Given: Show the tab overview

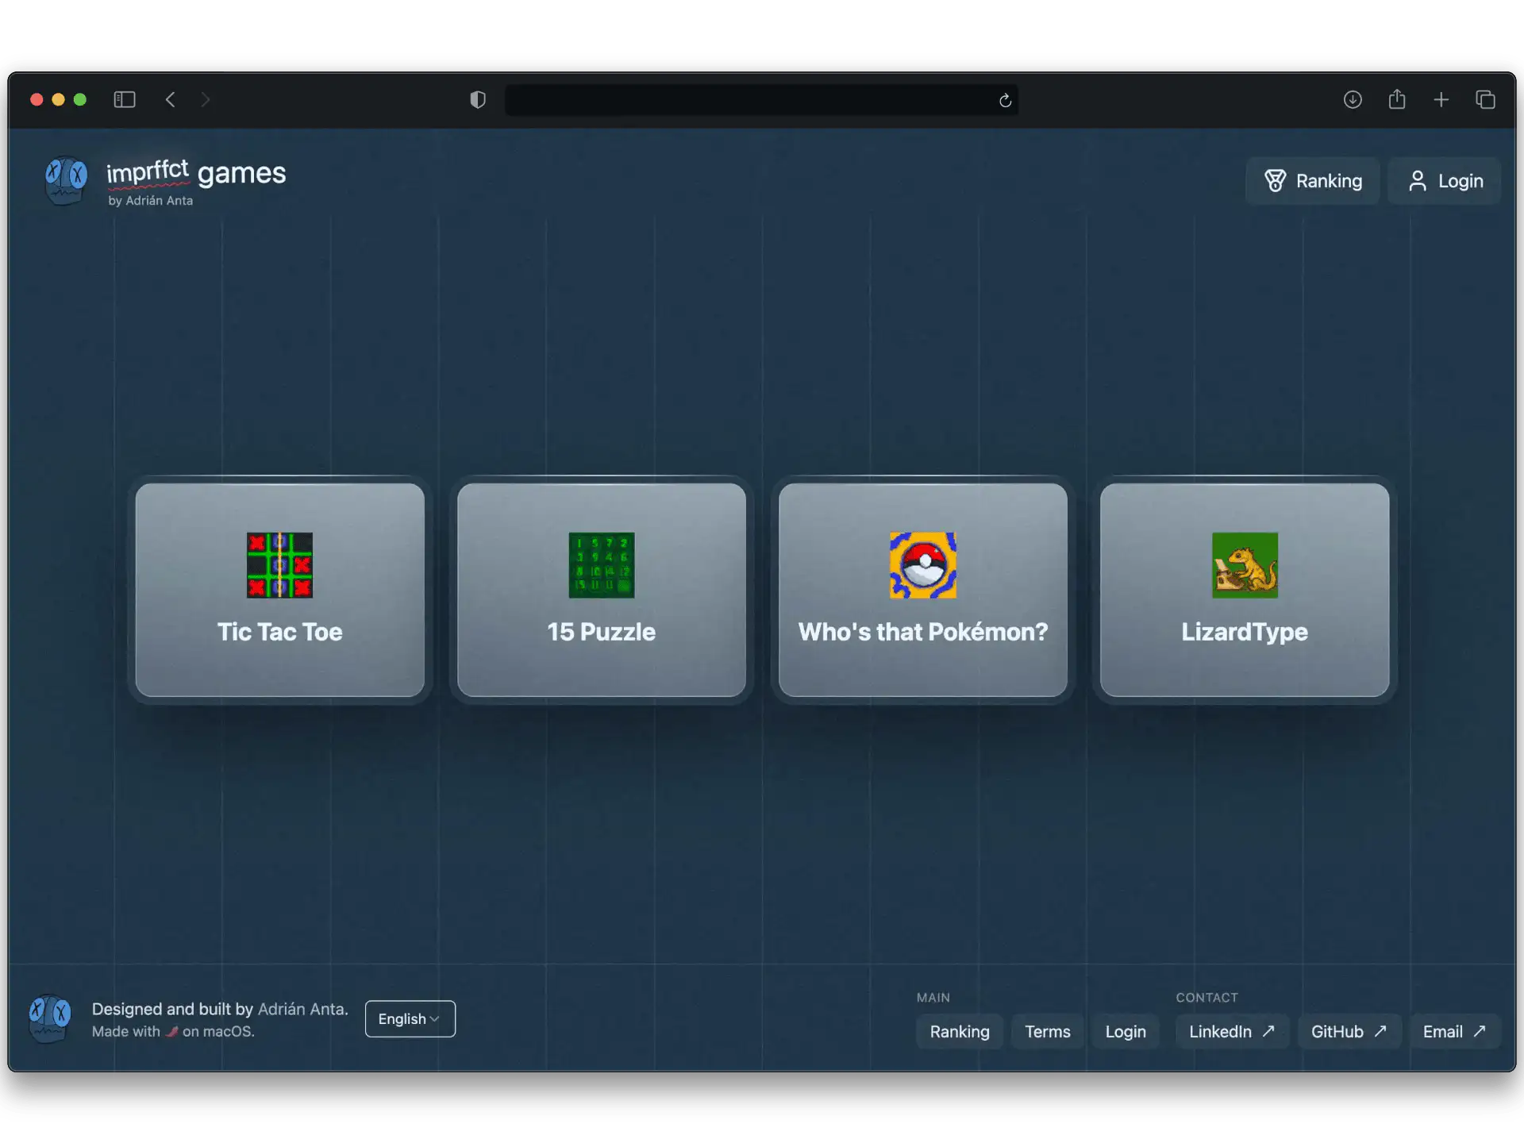Looking at the screenshot, I should pos(1485,99).
